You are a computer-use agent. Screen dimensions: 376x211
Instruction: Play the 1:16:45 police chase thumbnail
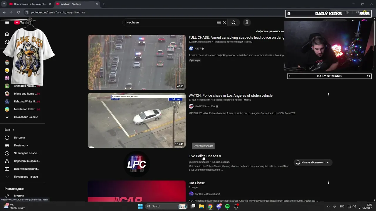pos(137,120)
